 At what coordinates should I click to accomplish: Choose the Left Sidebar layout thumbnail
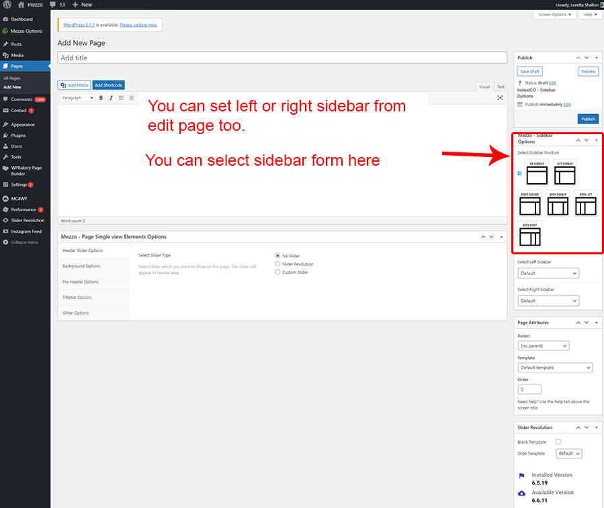(565, 172)
